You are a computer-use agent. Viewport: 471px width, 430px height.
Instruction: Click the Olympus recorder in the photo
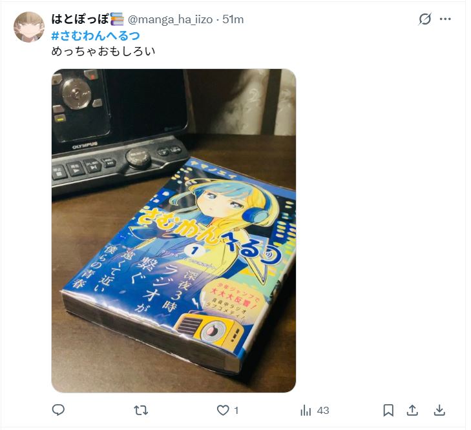click(x=120, y=129)
